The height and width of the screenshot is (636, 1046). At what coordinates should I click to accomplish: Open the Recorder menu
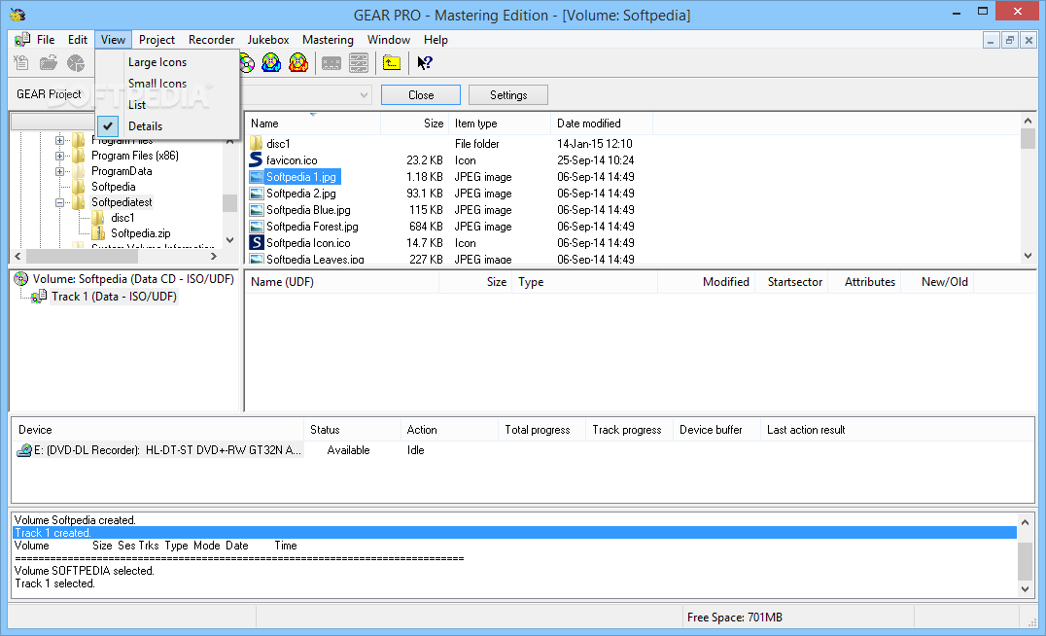pos(212,39)
